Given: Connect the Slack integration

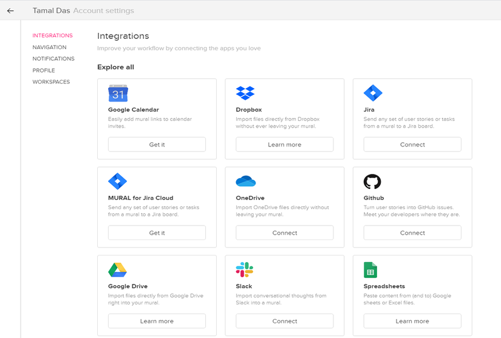Looking at the screenshot, I should click(285, 321).
